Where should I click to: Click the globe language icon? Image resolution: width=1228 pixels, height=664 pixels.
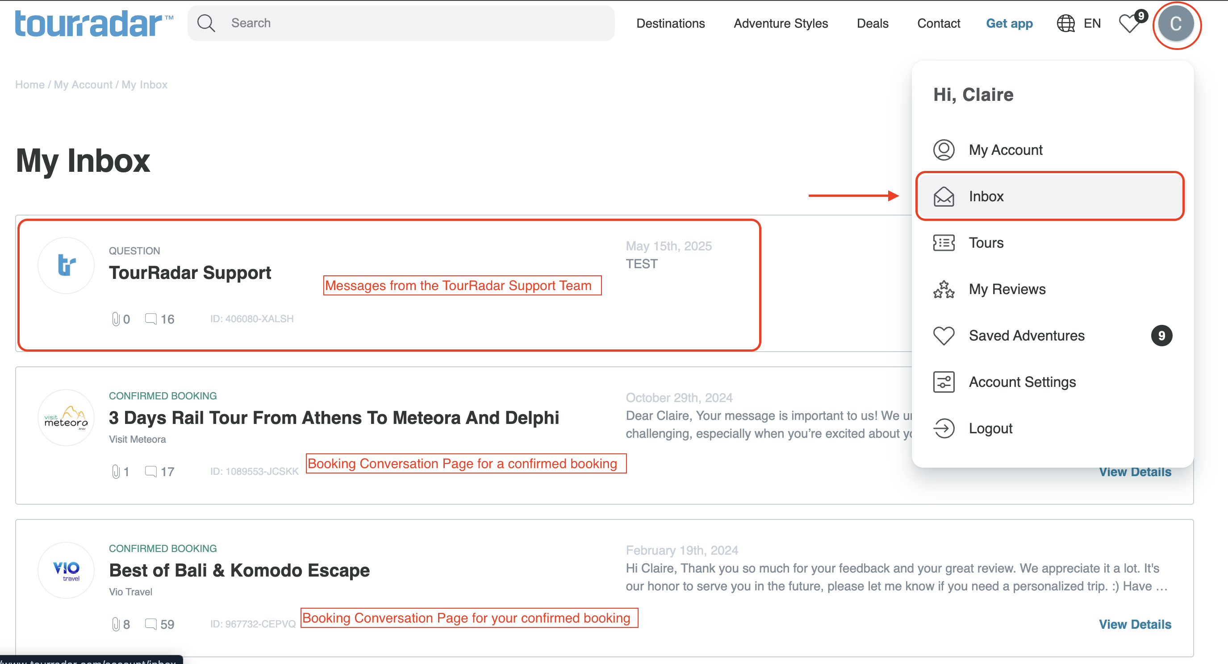pos(1065,23)
